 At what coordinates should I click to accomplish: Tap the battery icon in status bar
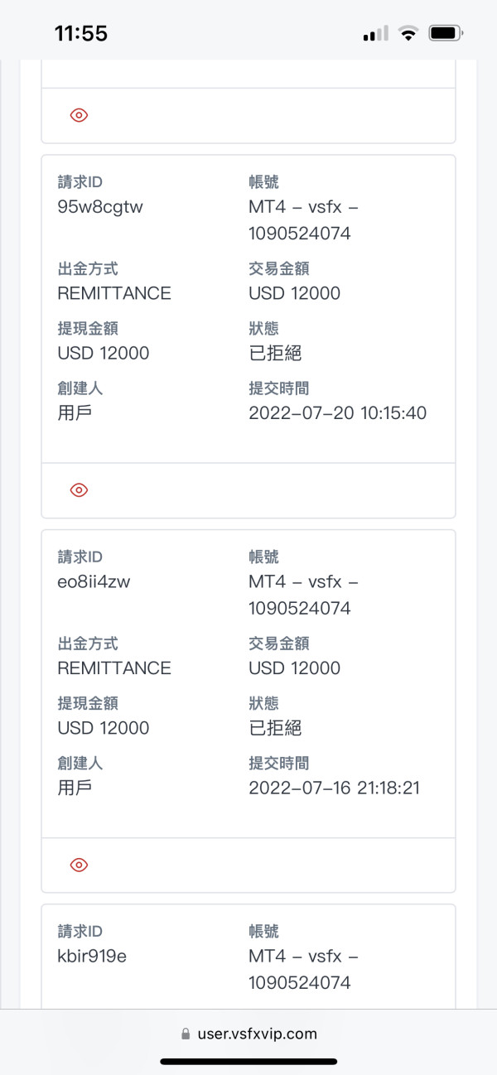(x=446, y=34)
